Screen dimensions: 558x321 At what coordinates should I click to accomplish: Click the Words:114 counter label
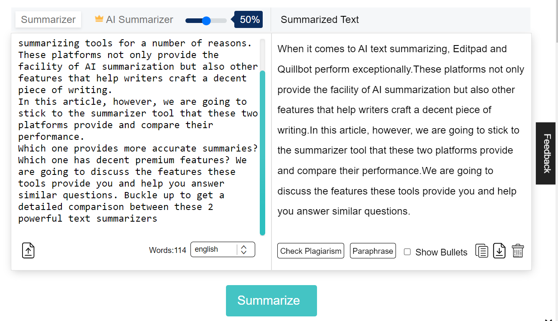tap(167, 250)
